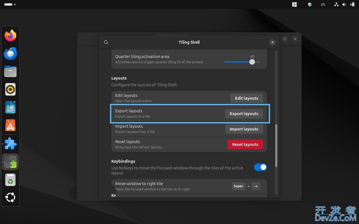This screenshot has width=359, height=224.
Task: Show applications via the Ubuntu logo
Action: tap(10, 197)
